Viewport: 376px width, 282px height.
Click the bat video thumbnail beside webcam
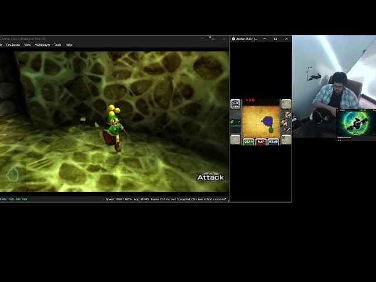pos(356,124)
